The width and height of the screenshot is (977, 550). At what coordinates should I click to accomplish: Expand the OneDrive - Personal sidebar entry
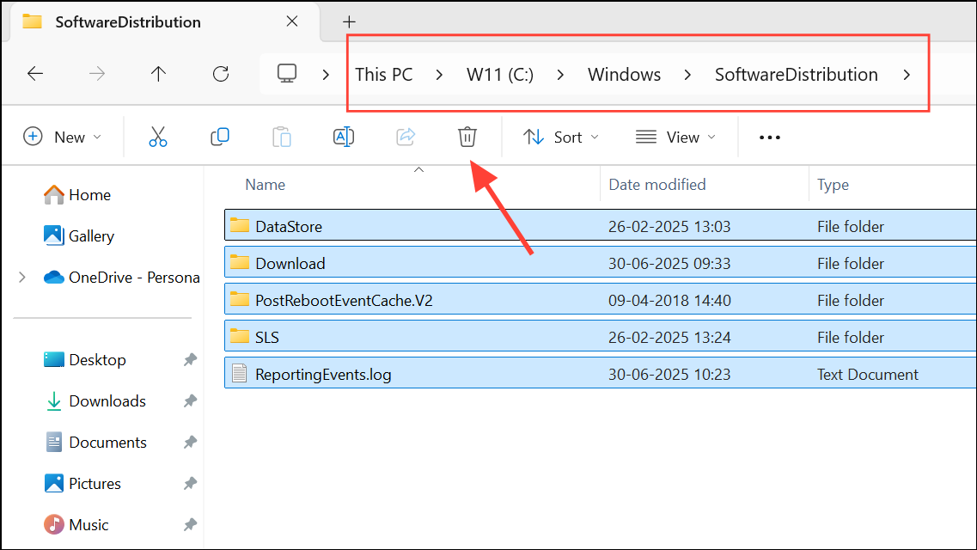[21, 277]
